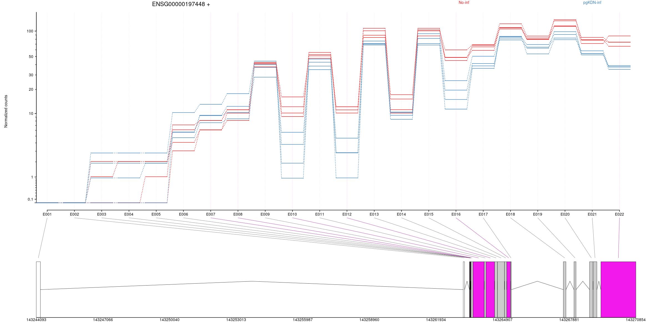This screenshot has height=333, width=666.
Task: Select the blue pgKDN-inf legend label
Action: (x=592, y=2)
